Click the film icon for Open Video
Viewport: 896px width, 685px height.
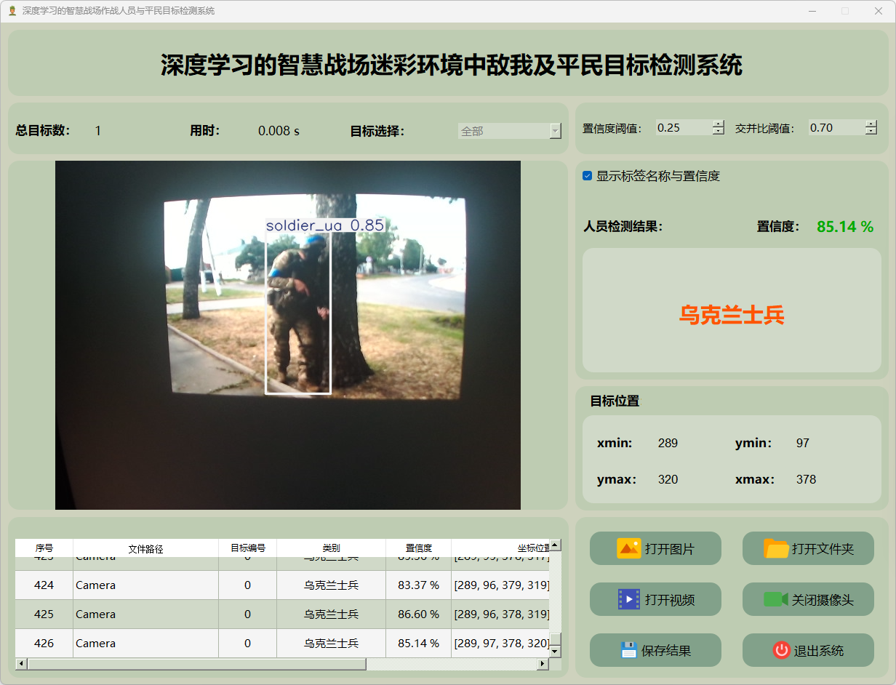628,599
